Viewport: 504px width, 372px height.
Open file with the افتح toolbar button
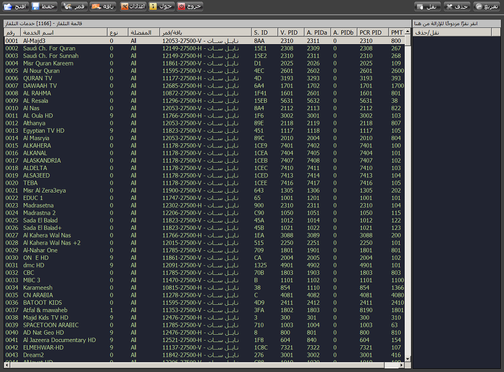16,6
